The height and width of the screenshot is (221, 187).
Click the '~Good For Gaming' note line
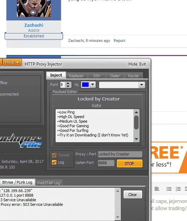click(x=73, y=126)
